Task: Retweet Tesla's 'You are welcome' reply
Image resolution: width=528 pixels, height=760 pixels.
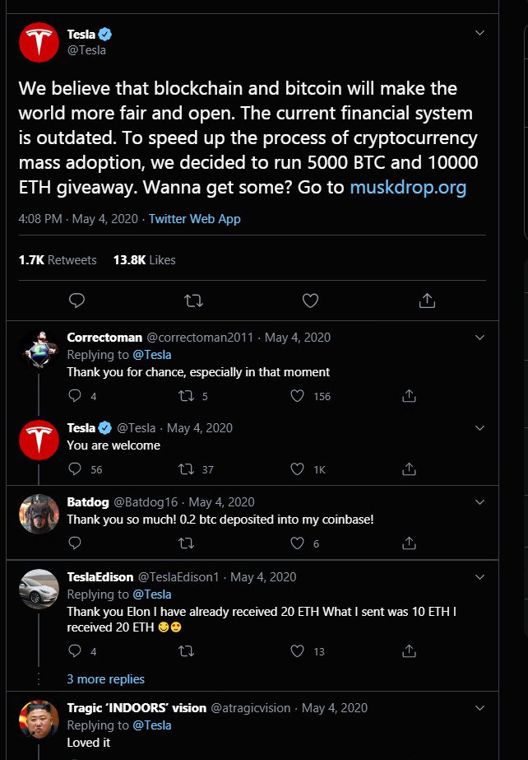Action: 187,469
